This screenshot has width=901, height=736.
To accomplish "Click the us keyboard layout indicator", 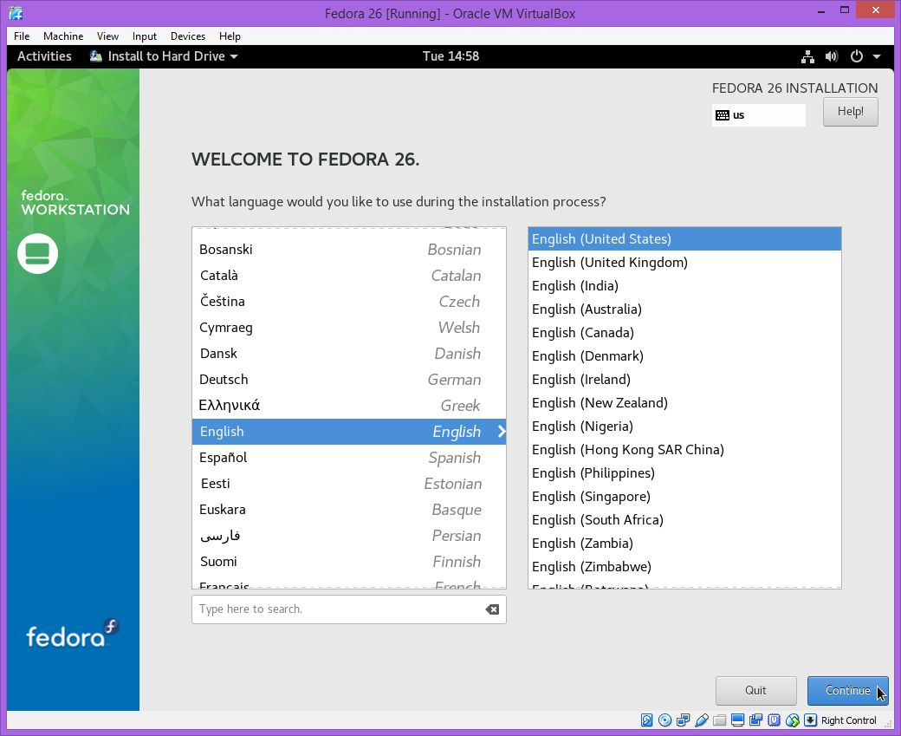I will (x=759, y=115).
